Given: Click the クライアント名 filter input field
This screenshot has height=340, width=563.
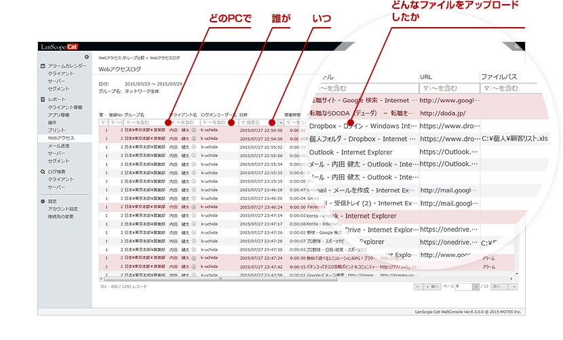Looking at the screenshot, I should click(185, 123).
